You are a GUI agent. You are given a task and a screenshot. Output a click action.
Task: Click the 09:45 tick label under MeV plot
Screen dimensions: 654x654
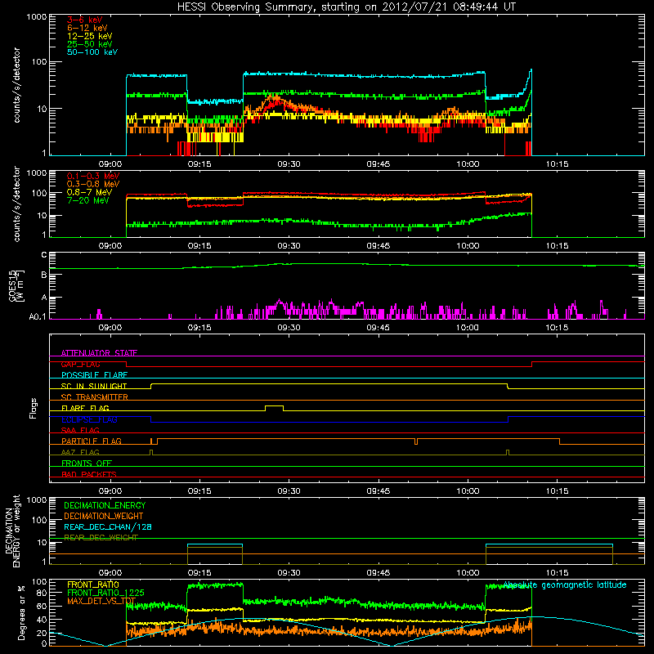379,246
